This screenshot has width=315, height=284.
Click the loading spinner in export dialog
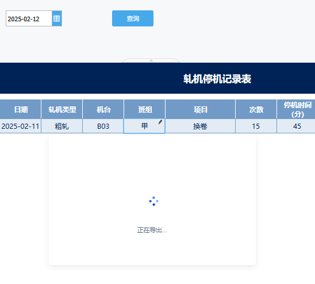pos(153,201)
